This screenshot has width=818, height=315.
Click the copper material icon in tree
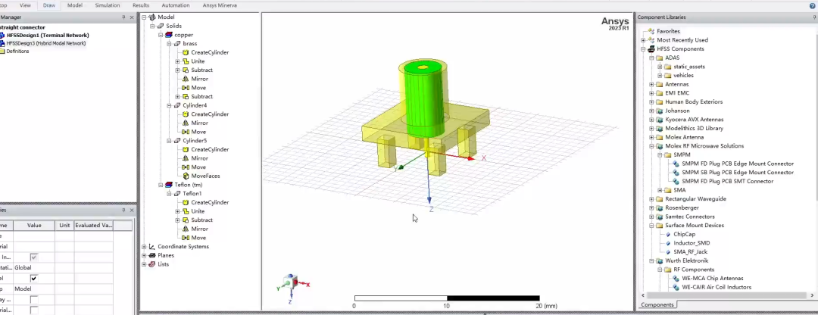[x=168, y=35]
